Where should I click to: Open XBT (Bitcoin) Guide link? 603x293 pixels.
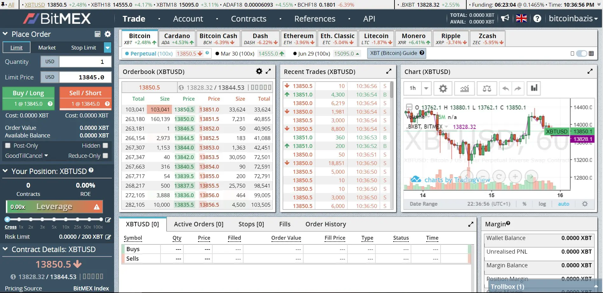pyautogui.click(x=397, y=53)
